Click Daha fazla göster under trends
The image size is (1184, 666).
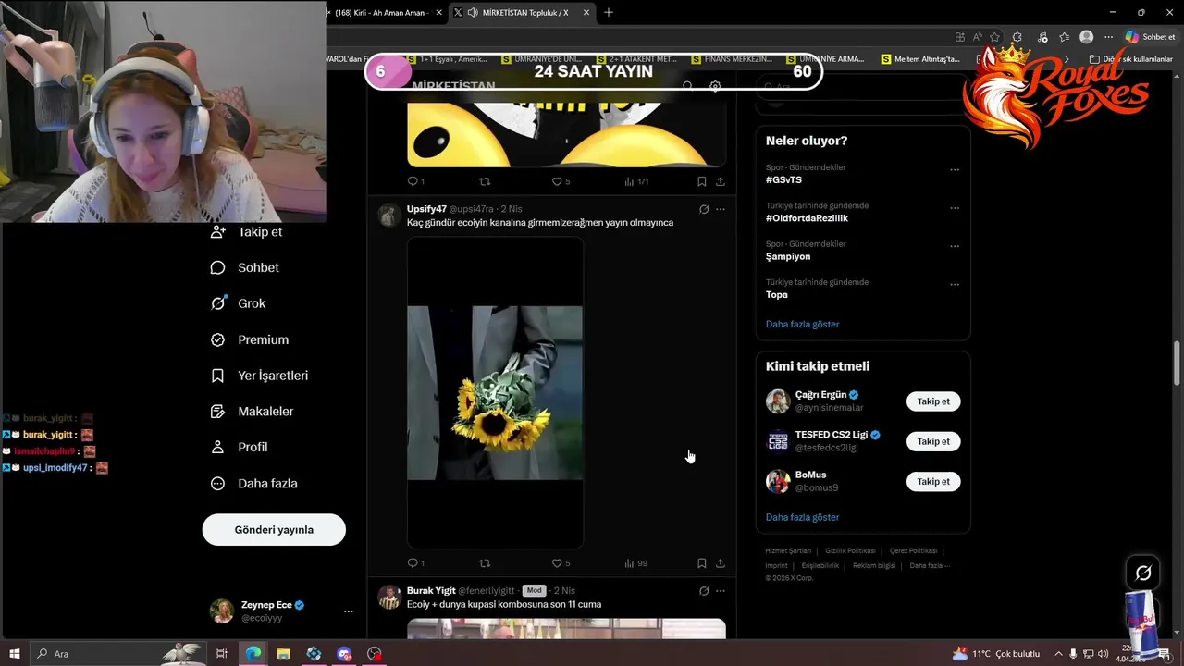[x=803, y=324]
